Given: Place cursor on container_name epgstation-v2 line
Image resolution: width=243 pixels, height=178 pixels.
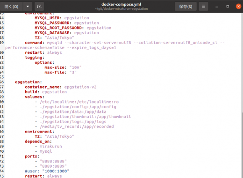Looking at the screenshot, I should coord(61,87).
